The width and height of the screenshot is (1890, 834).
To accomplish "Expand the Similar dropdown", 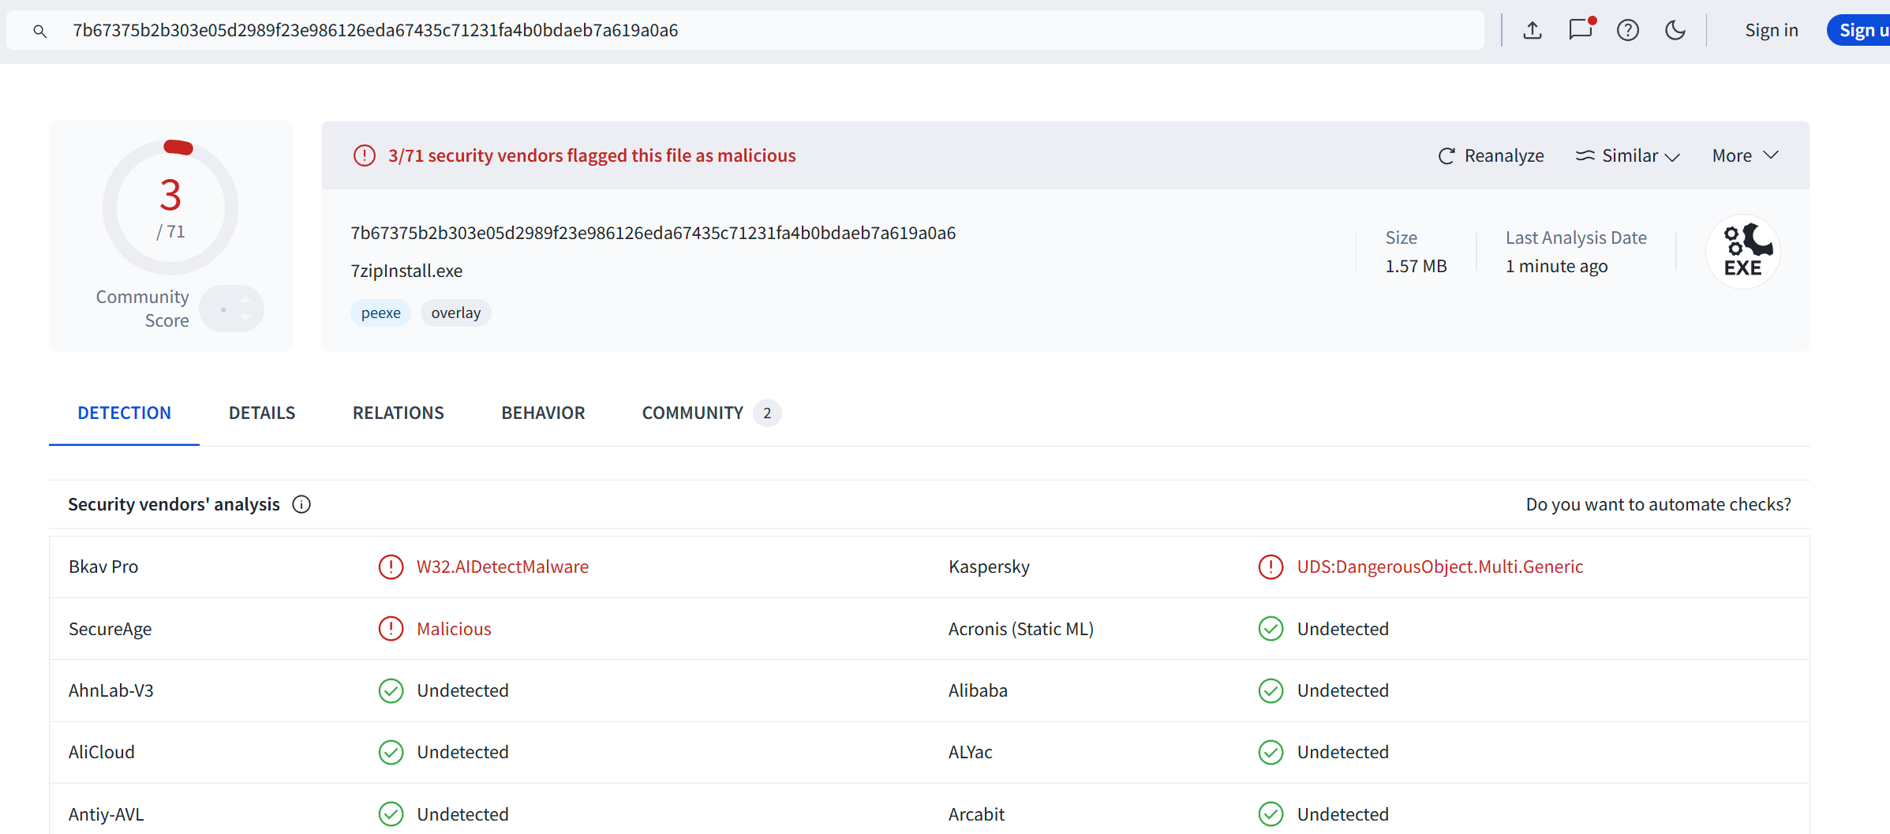I will click(1628, 156).
